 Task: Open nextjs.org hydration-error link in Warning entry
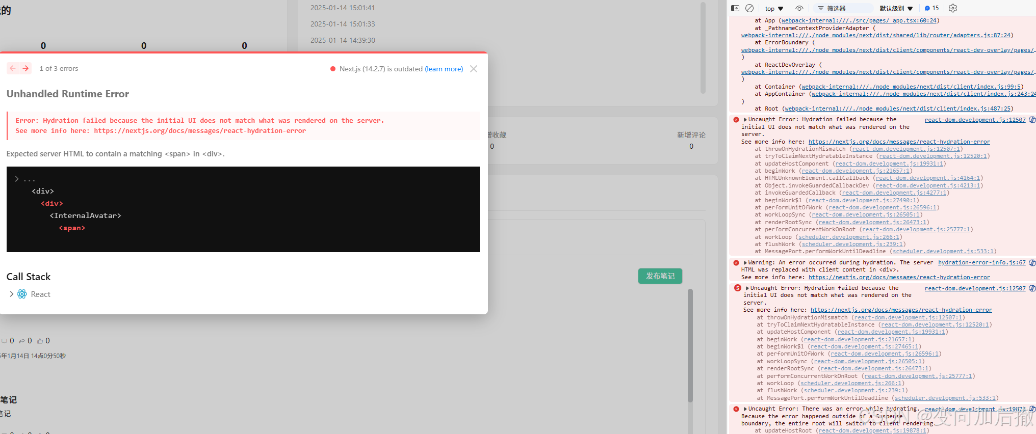(x=899, y=278)
